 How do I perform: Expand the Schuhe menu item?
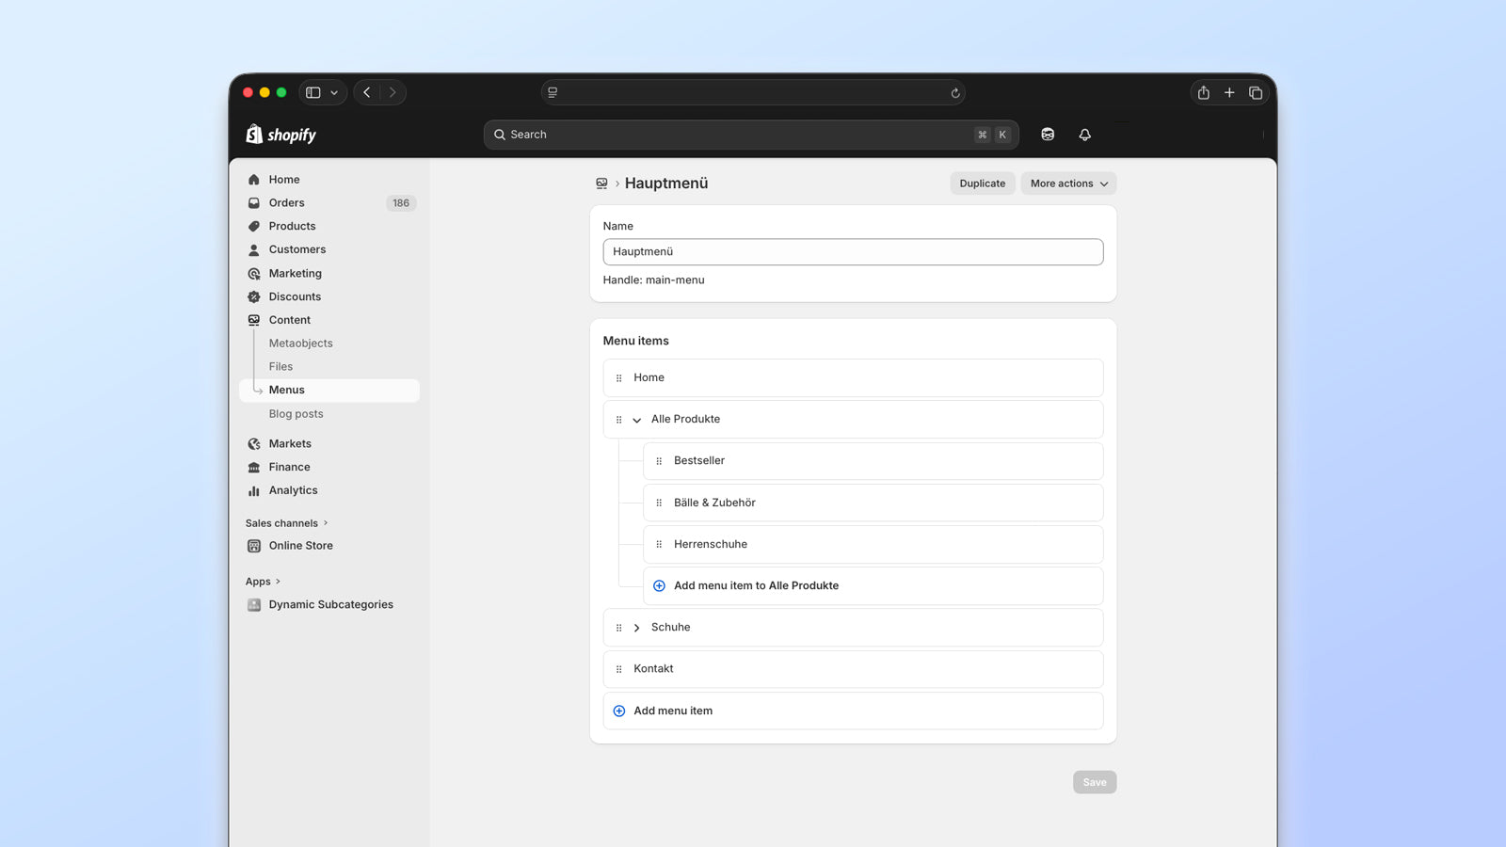pos(637,627)
